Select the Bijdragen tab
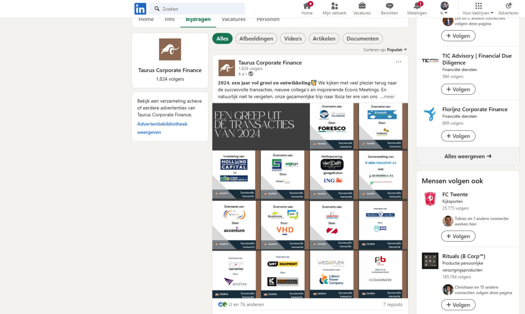This screenshot has width=525, height=314. pos(198,20)
